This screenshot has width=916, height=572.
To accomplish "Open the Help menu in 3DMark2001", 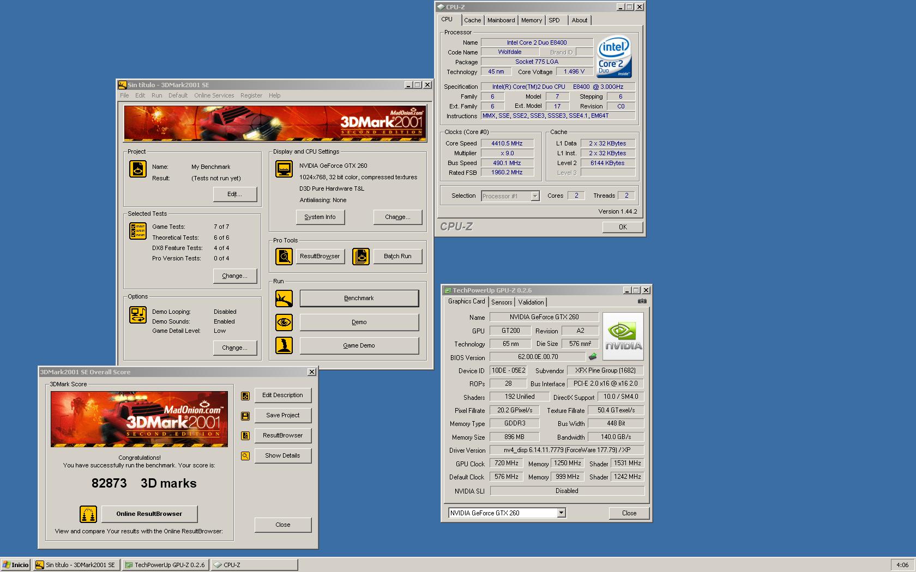I will pos(275,95).
